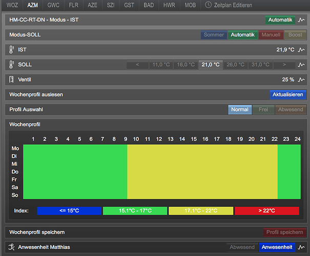Click the yellow 17.1°C - 22°C swatch
The height and width of the screenshot is (256, 310).
click(201, 211)
